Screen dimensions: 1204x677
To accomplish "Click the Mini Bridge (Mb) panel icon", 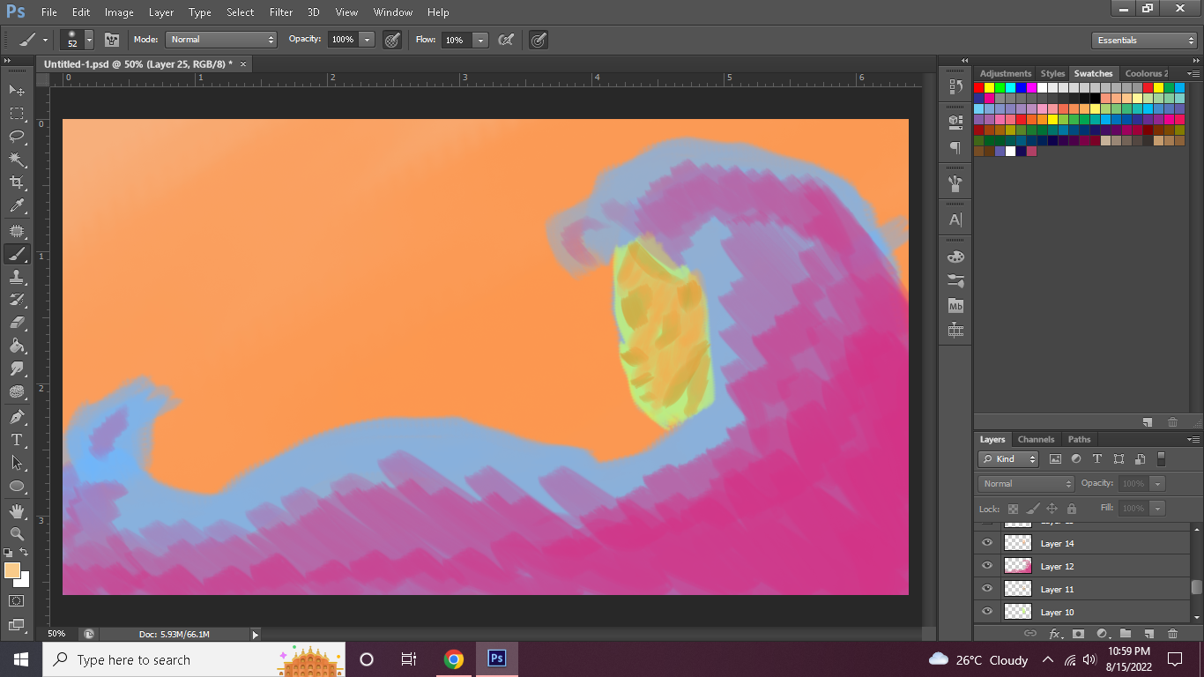I will click(x=955, y=306).
